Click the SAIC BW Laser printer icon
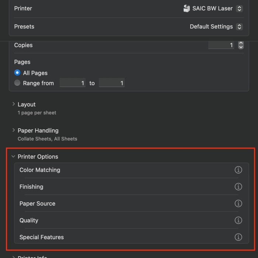 pos(186,8)
